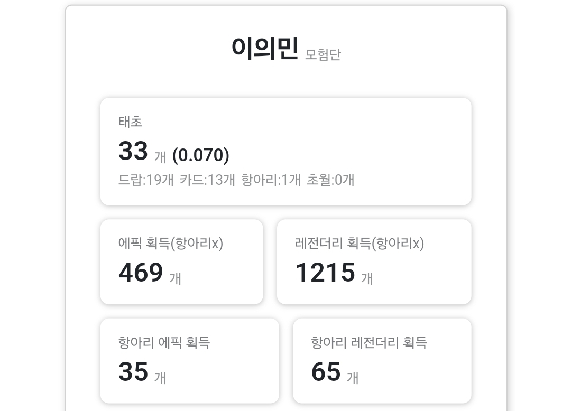Screen dimensions: 571x411
Task: Click the 항아리:1개 breakdown entry
Action: pos(271,180)
